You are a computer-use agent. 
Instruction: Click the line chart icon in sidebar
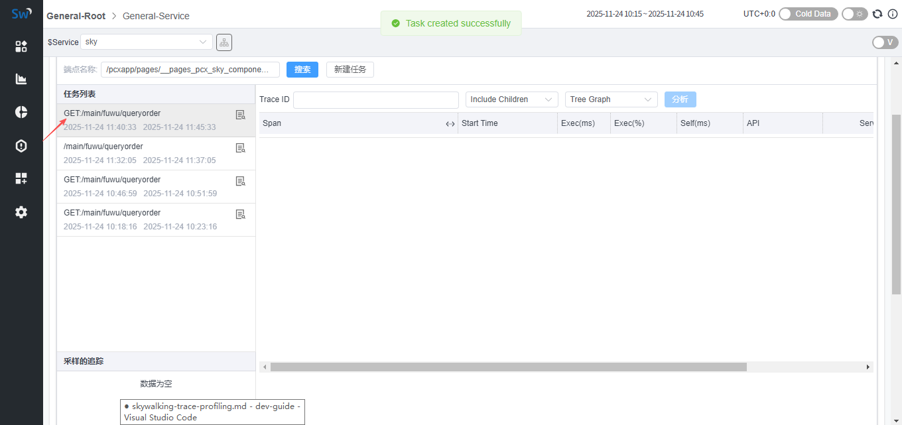21,80
